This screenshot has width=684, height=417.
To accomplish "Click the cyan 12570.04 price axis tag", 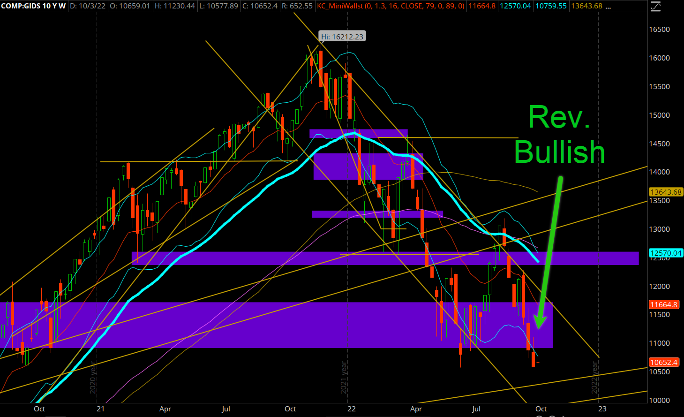I will [666, 253].
